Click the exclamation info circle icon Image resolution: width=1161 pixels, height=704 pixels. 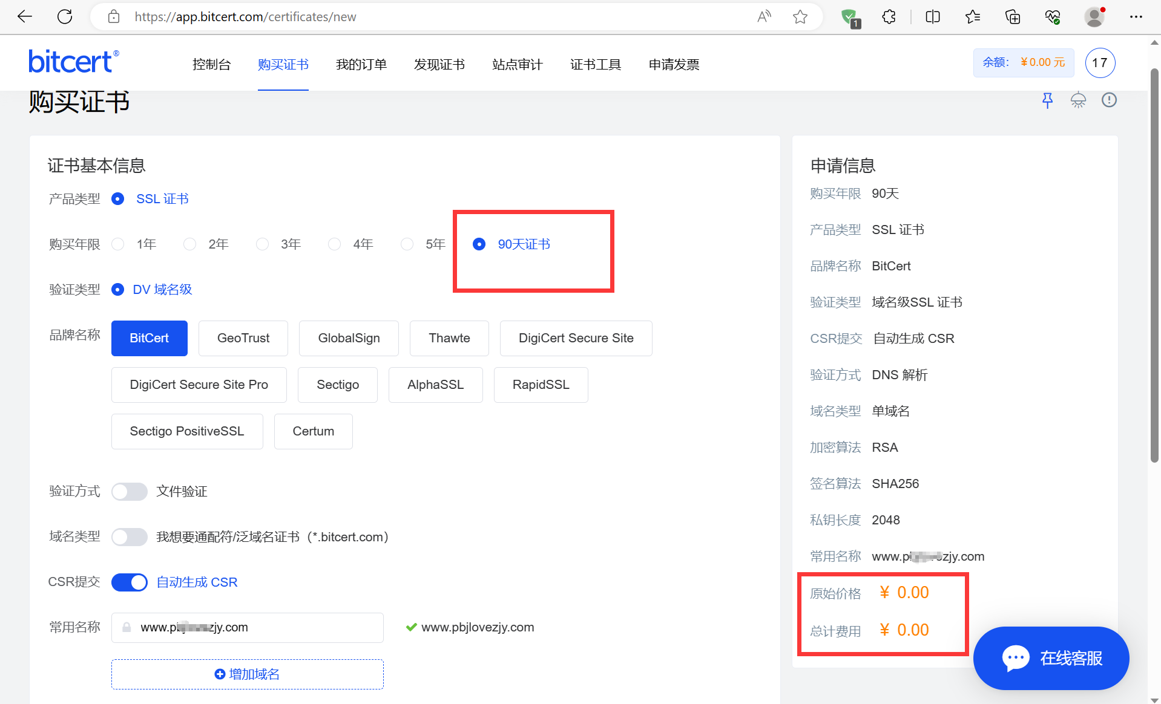point(1109,100)
